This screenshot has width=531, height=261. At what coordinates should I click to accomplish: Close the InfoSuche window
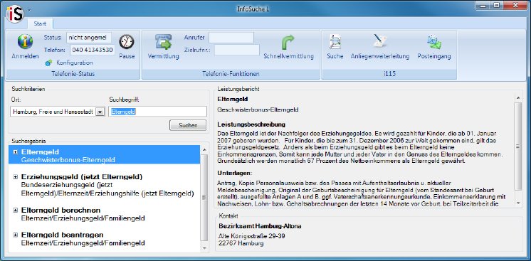click(515, 6)
